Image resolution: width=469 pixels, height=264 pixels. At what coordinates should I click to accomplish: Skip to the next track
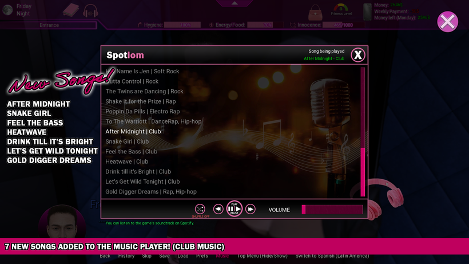pyautogui.click(x=251, y=210)
